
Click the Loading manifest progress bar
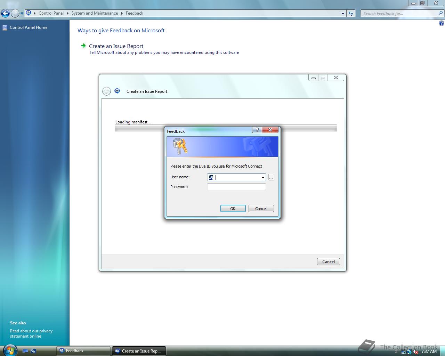tap(226, 128)
